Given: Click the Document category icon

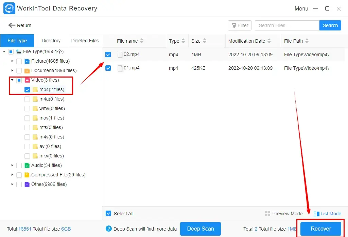Looking at the screenshot, I should click(27, 71).
